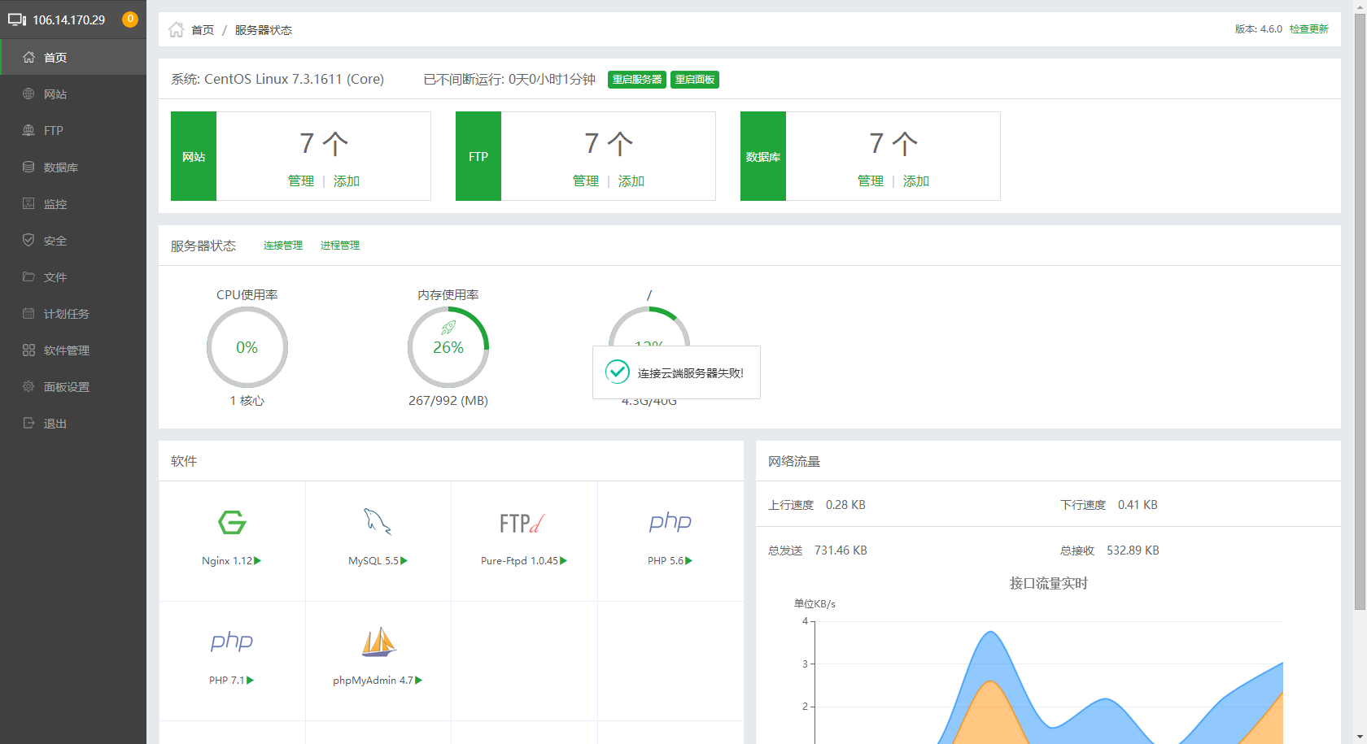Click 检查更新 link at top right
The width and height of the screenshot is (1367, 744).
tap(1309, 29)
